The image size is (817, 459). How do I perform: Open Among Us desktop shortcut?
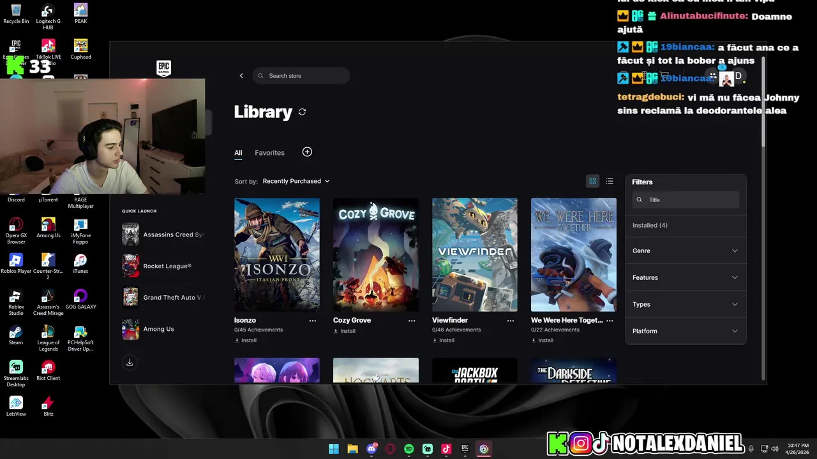tap(48, 228)
